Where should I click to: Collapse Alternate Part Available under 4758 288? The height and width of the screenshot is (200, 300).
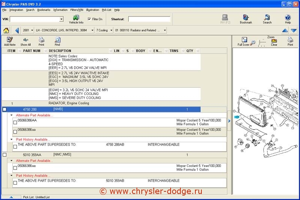click(12, 115)
